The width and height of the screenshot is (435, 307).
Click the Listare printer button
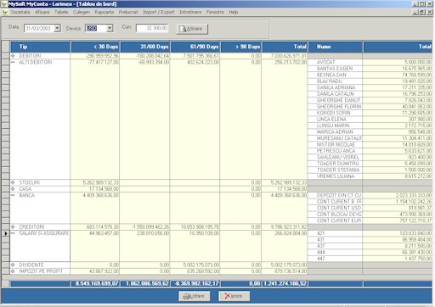195,296
